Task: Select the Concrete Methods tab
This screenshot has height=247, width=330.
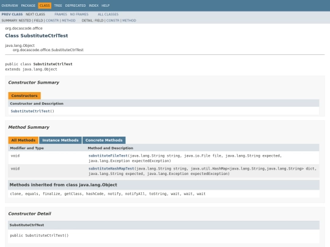Action: 104,140
